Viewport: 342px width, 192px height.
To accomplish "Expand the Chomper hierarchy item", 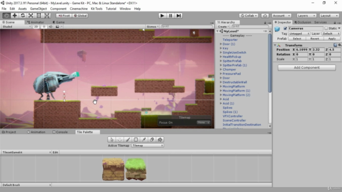I will (x=221, y=69).
